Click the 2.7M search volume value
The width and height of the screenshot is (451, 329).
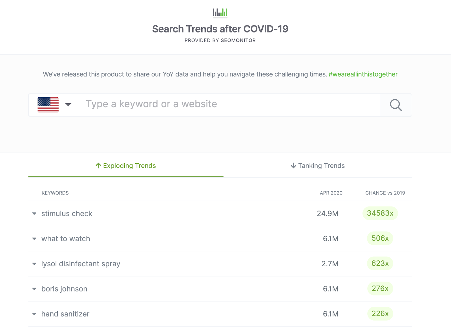330,264
